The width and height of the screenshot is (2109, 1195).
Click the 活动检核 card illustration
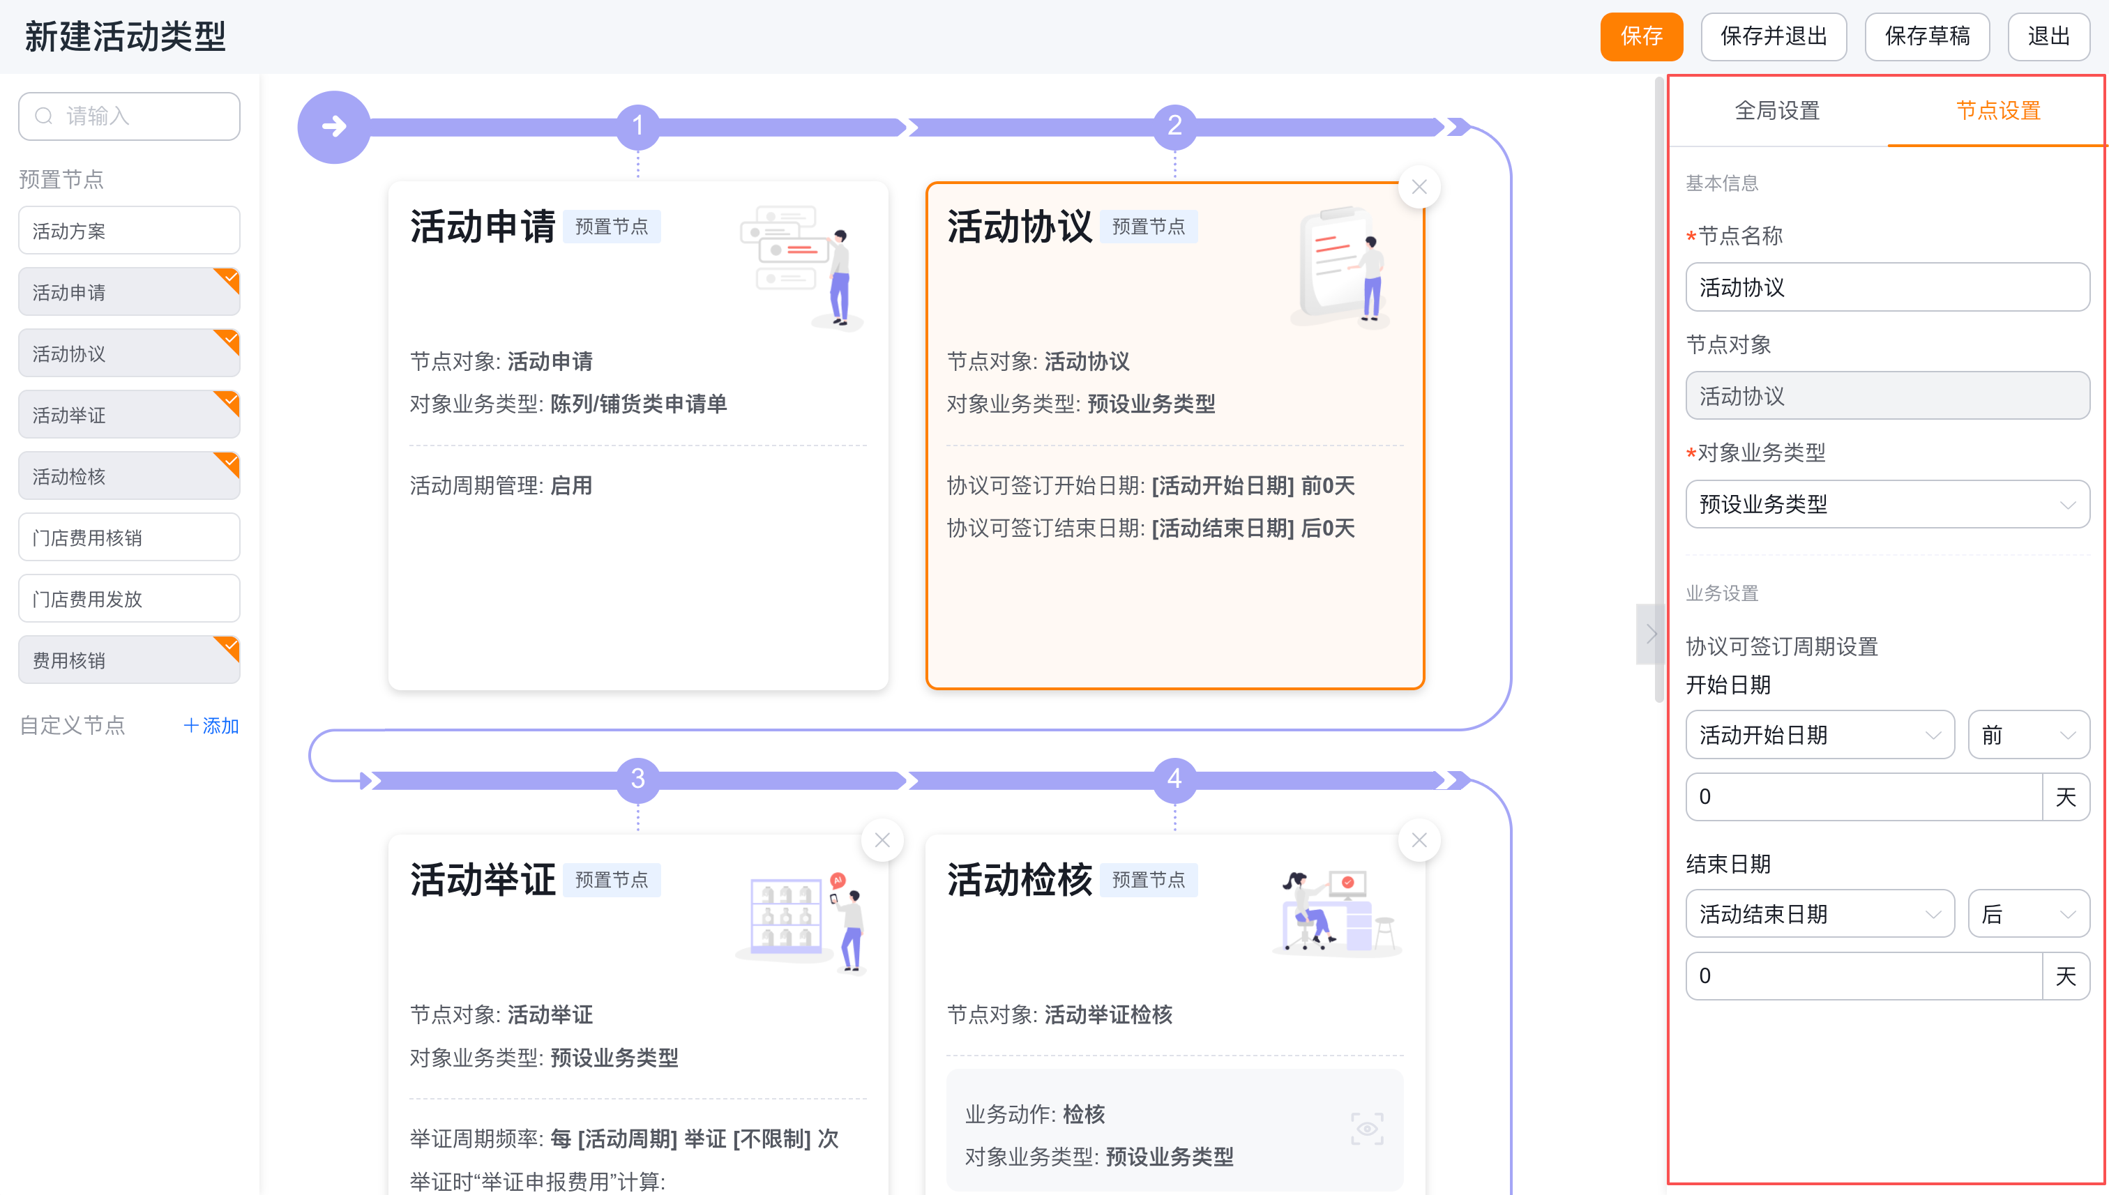(x=1338, y=913)
